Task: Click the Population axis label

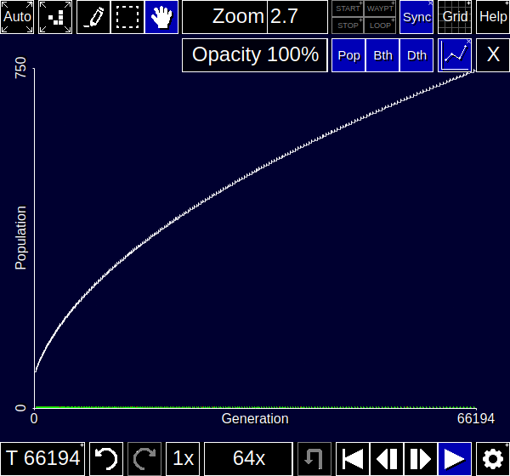Action: pyautogui.click(x=20, y=237)
